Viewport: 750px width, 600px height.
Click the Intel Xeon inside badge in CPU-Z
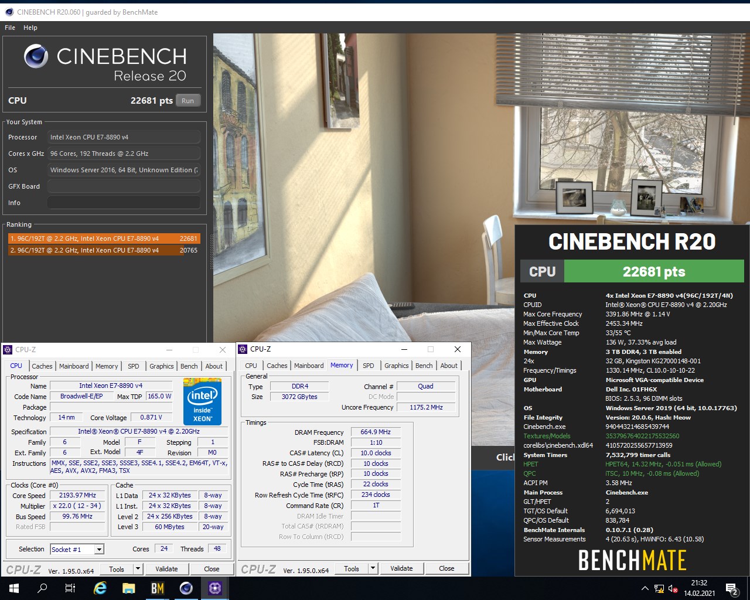[202, 401]
